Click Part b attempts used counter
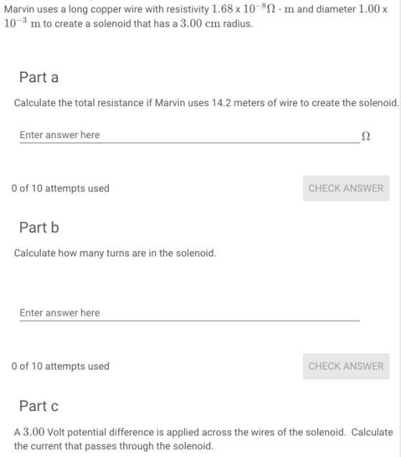 point(60,366)
